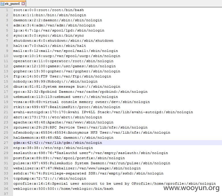The image size is (222, 196).
Task: Click line number 27 in the margin
Action: (6, 143)
